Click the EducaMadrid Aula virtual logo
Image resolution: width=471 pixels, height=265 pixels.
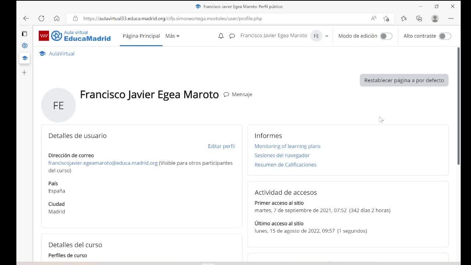click(75, 36)
